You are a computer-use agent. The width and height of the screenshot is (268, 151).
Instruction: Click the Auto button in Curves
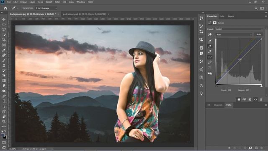(259, 34)
